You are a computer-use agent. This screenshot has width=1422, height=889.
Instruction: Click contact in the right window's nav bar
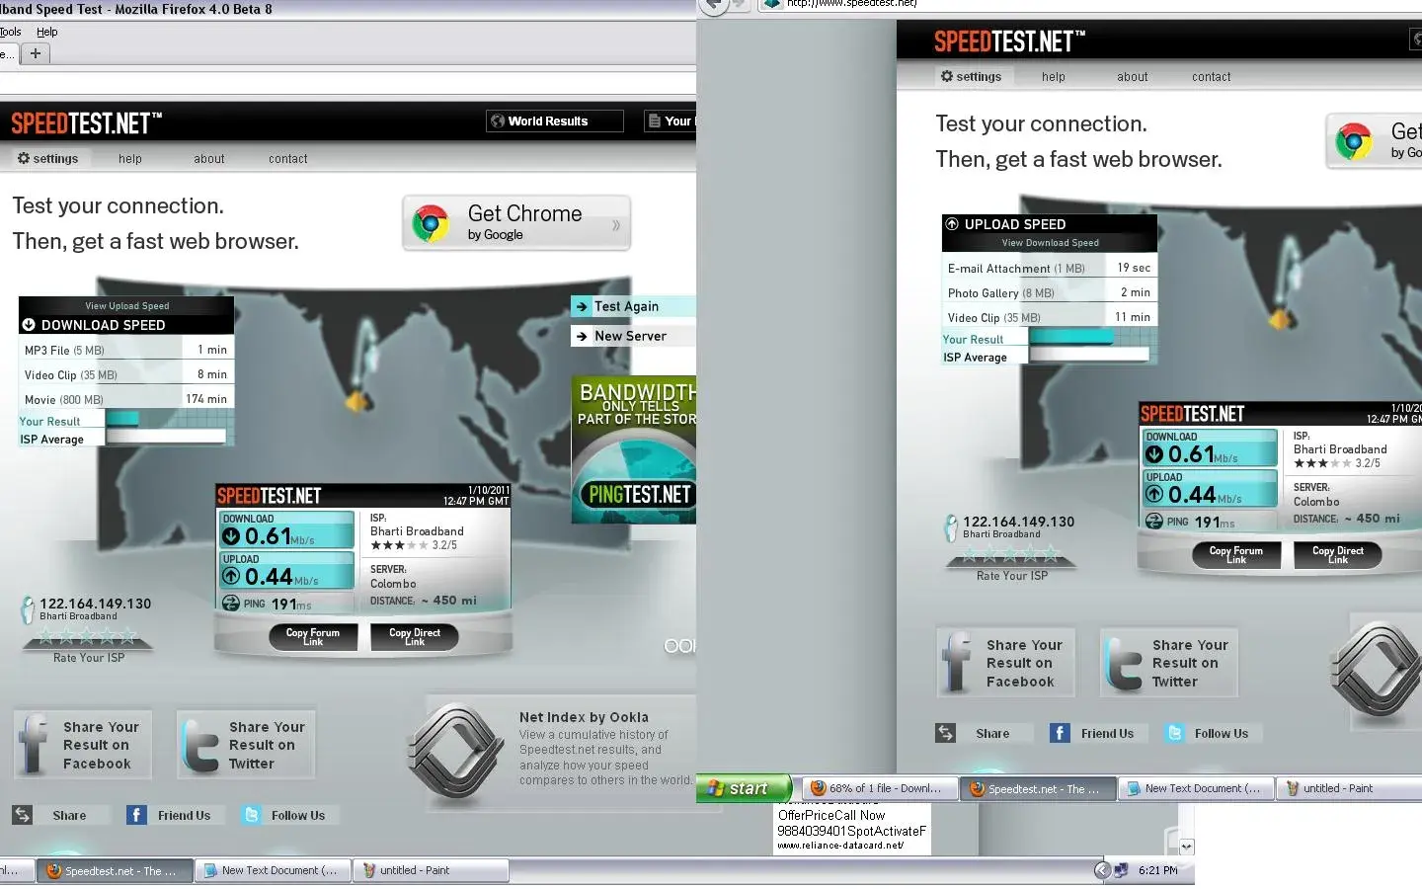(1212, 76)
